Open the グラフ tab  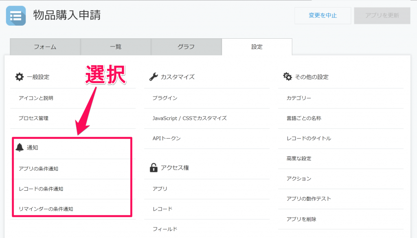tap(186, 47)
